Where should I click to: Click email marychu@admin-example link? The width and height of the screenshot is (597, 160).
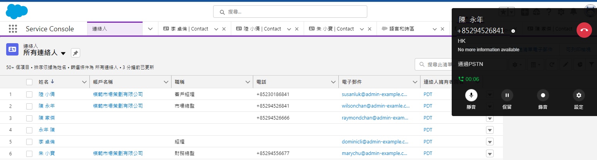point(375,153)
